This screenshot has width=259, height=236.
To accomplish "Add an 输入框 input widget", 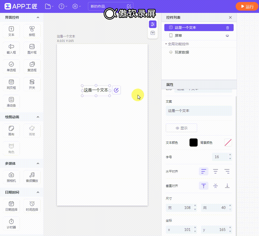I will pos(11,49).
